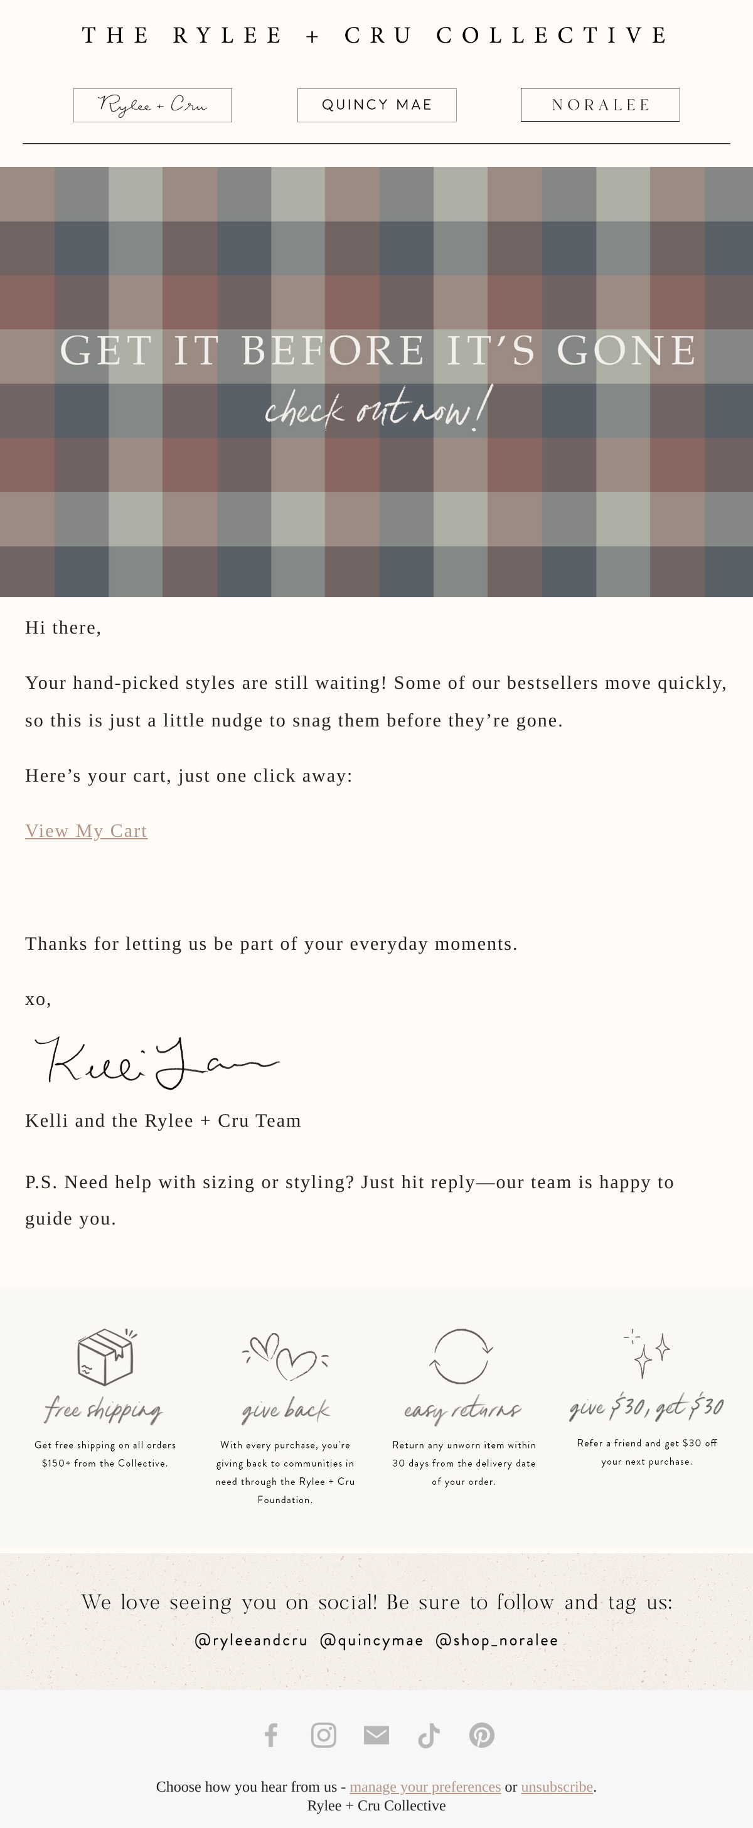Click the easy returns circular arrows icon

(x=461, y=1356)
